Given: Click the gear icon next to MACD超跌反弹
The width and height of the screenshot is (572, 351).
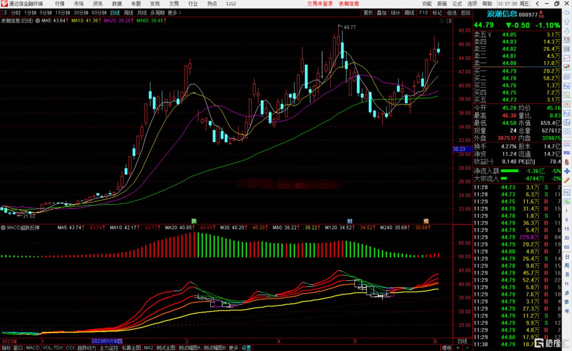Looking at the screenshot, I should coord(4,227).
